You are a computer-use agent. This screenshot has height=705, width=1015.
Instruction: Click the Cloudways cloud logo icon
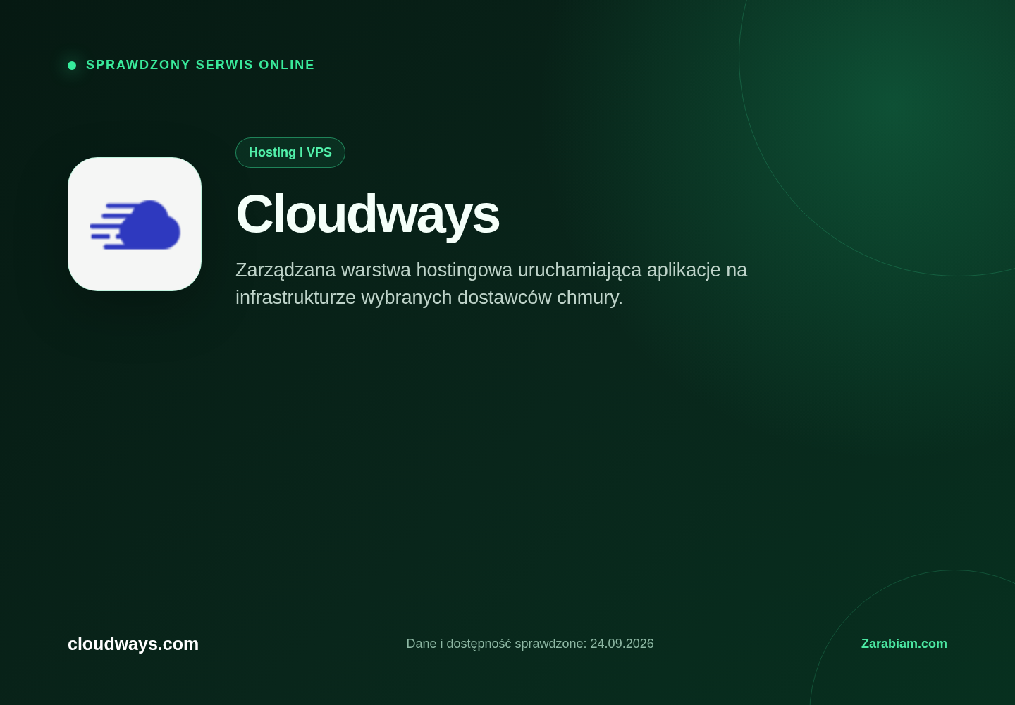[135, 224]
